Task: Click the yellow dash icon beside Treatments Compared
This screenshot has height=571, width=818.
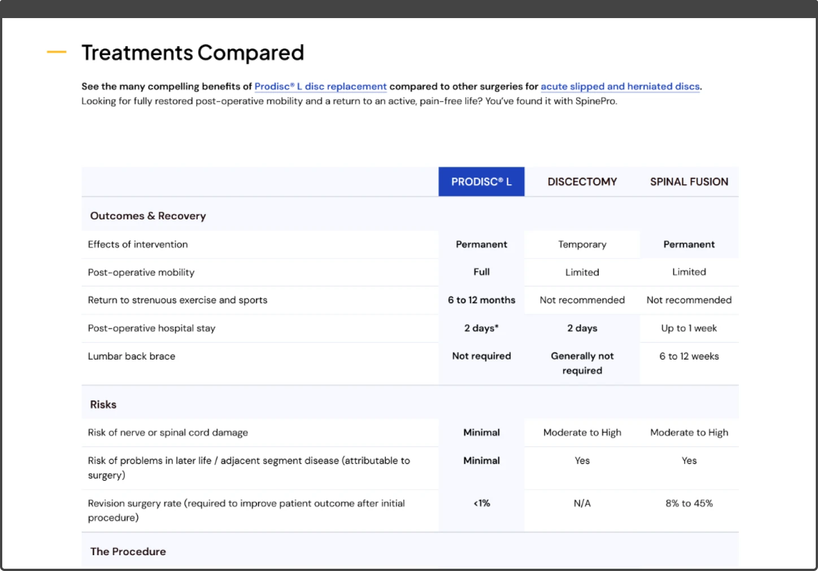Action: click(x=56, y=51)
